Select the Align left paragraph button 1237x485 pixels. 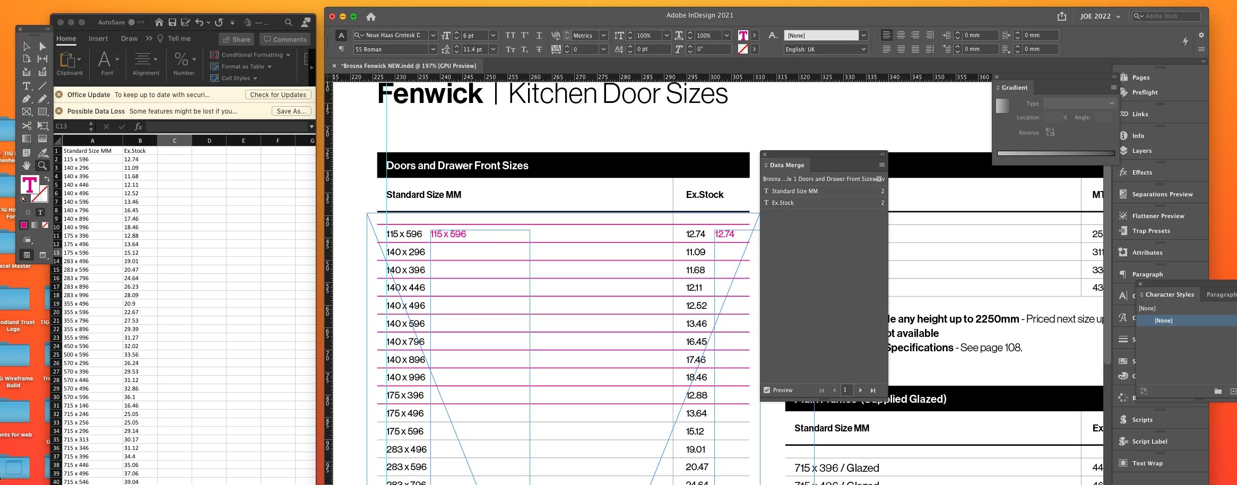click(x=887, y=35)
